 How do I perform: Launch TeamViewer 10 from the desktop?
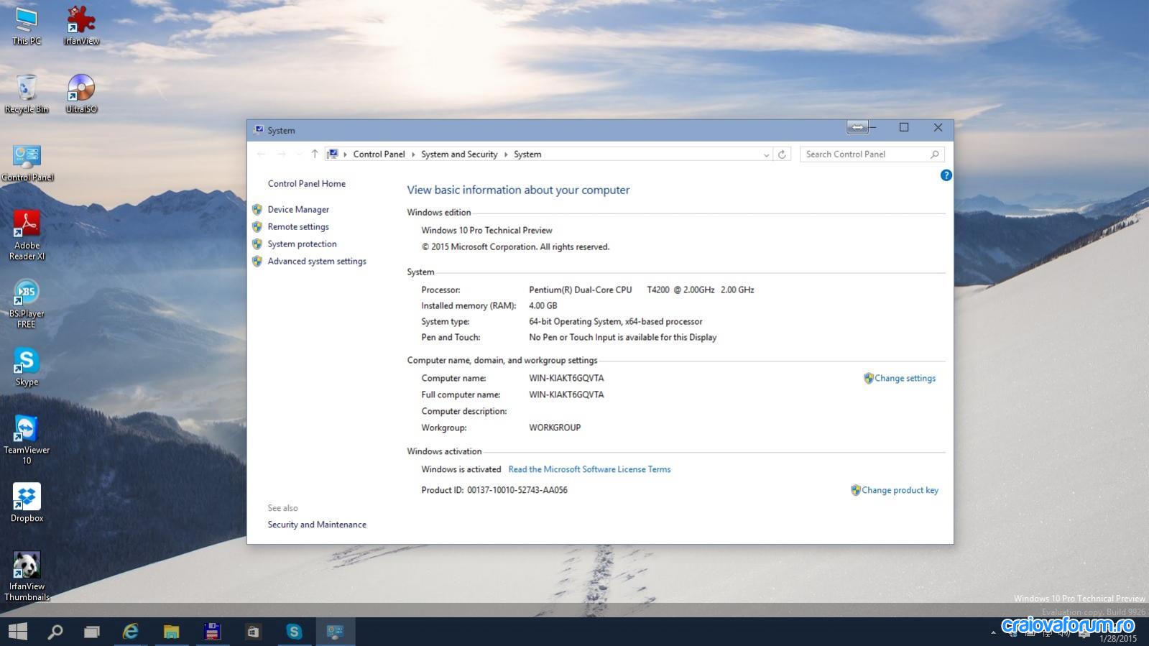(27, 440)
